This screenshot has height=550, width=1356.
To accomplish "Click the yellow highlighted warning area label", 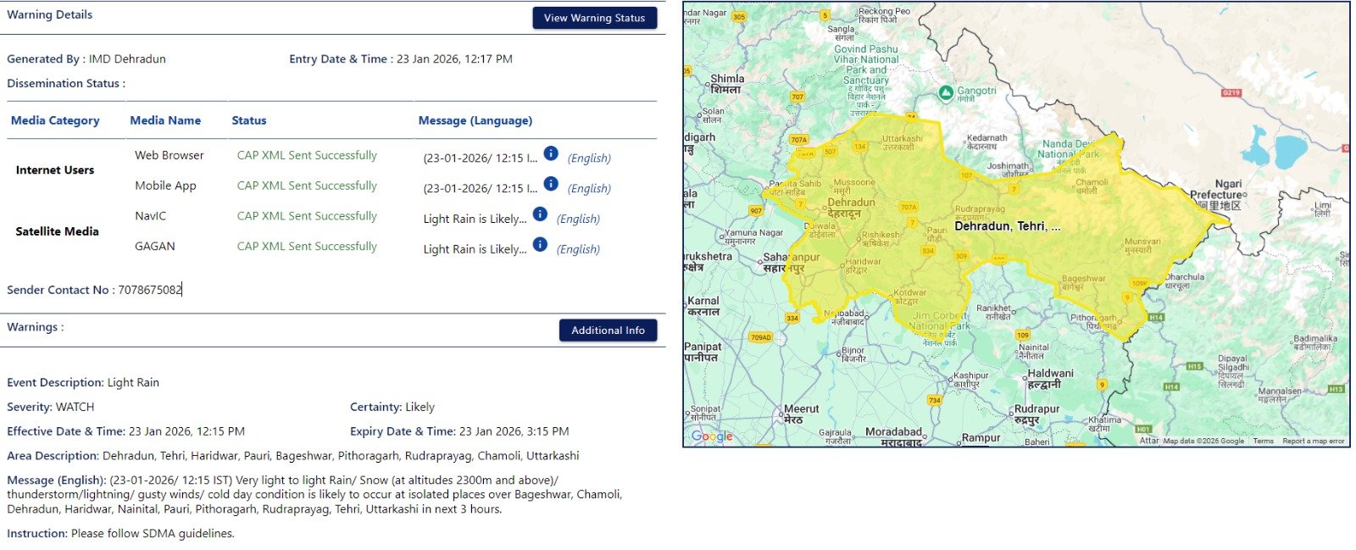I will point(1007,226).
